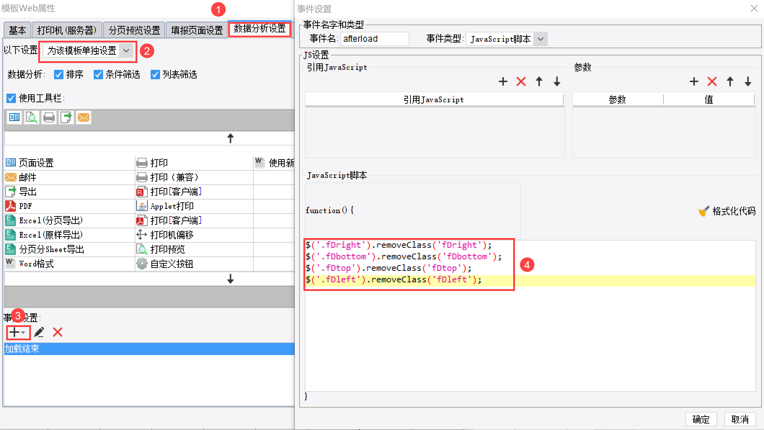Uncheck the 排序 sorting checkbox
The height and width of the screenshot is (430, 764).
[x=59, y=75]
